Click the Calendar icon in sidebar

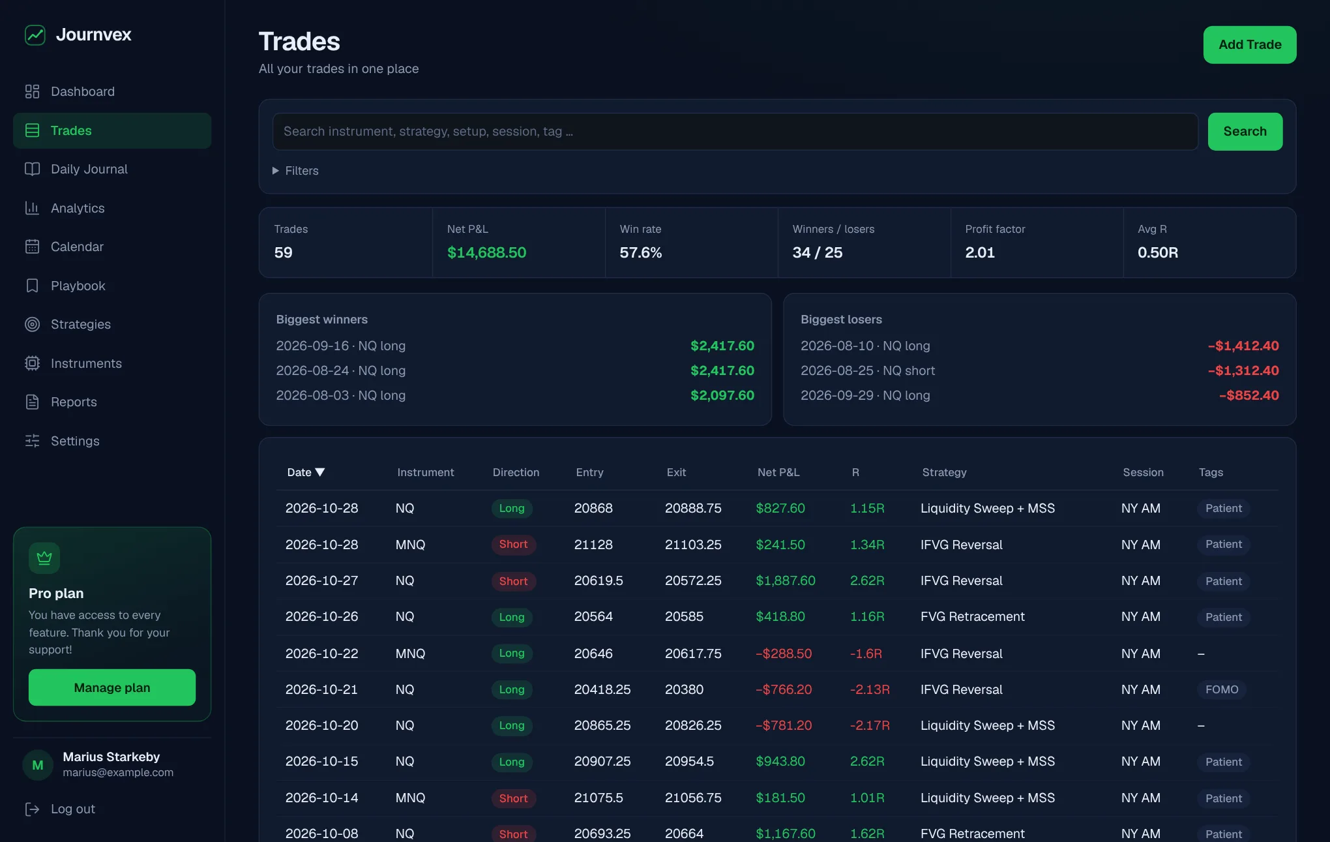(32, 247)
